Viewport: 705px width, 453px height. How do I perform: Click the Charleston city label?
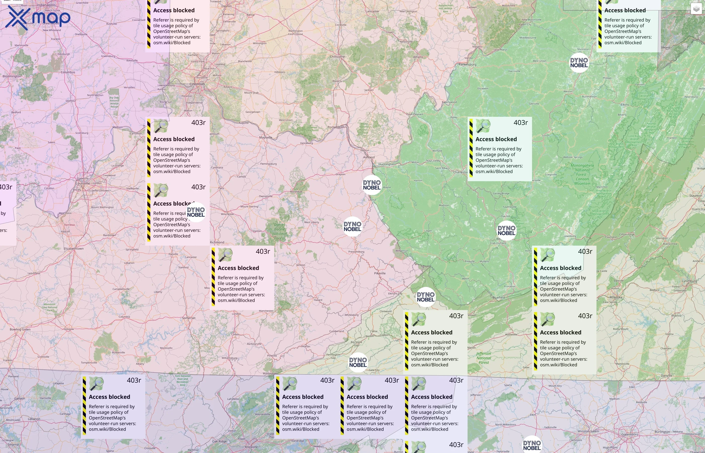pos(461,172)
